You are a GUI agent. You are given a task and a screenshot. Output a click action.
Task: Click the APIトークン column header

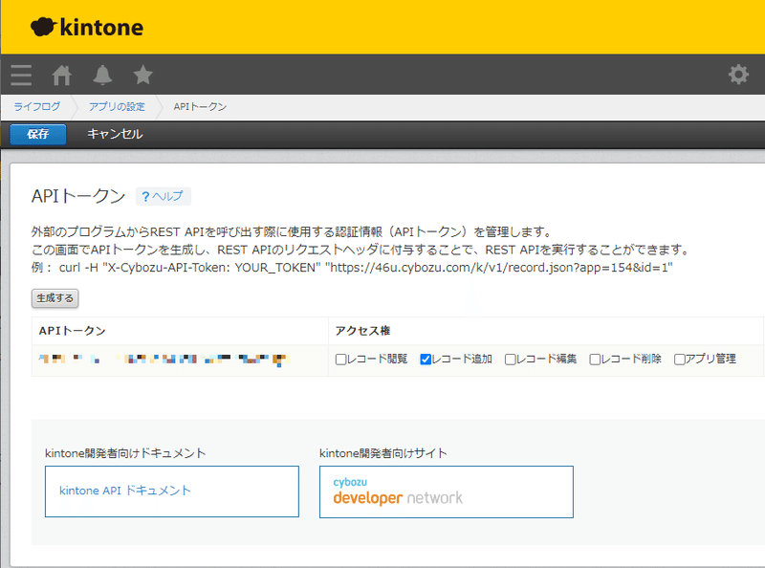(x=73, y=331)
